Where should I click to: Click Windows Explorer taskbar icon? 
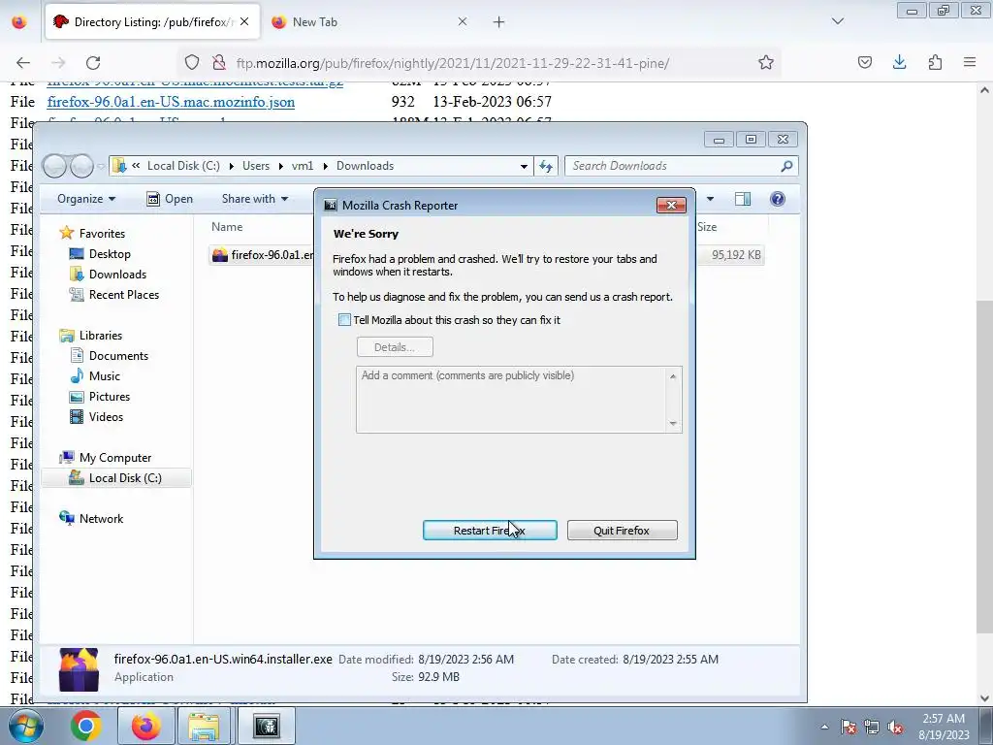[x=204, y=726]
